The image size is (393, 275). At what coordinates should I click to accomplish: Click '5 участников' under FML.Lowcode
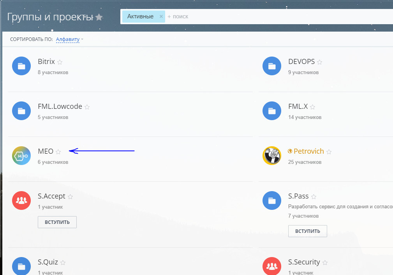pyautogui.click(x=53, y=117)
